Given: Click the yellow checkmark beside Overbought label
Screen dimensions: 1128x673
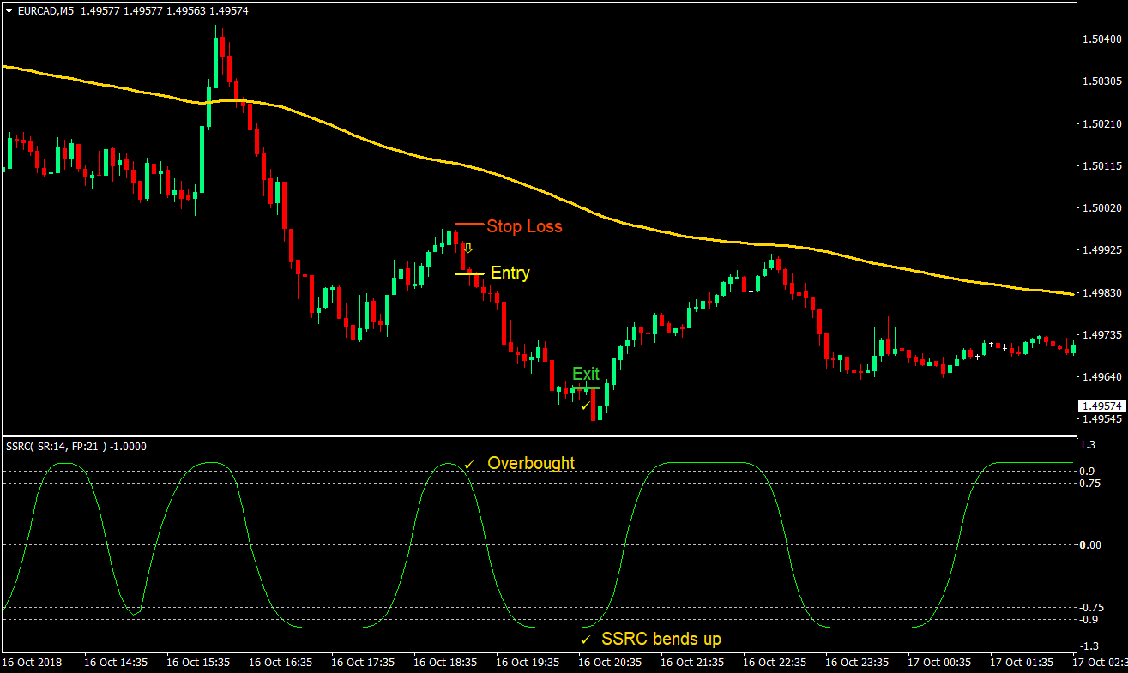Looking at the screenshot, I should point(468,463).
